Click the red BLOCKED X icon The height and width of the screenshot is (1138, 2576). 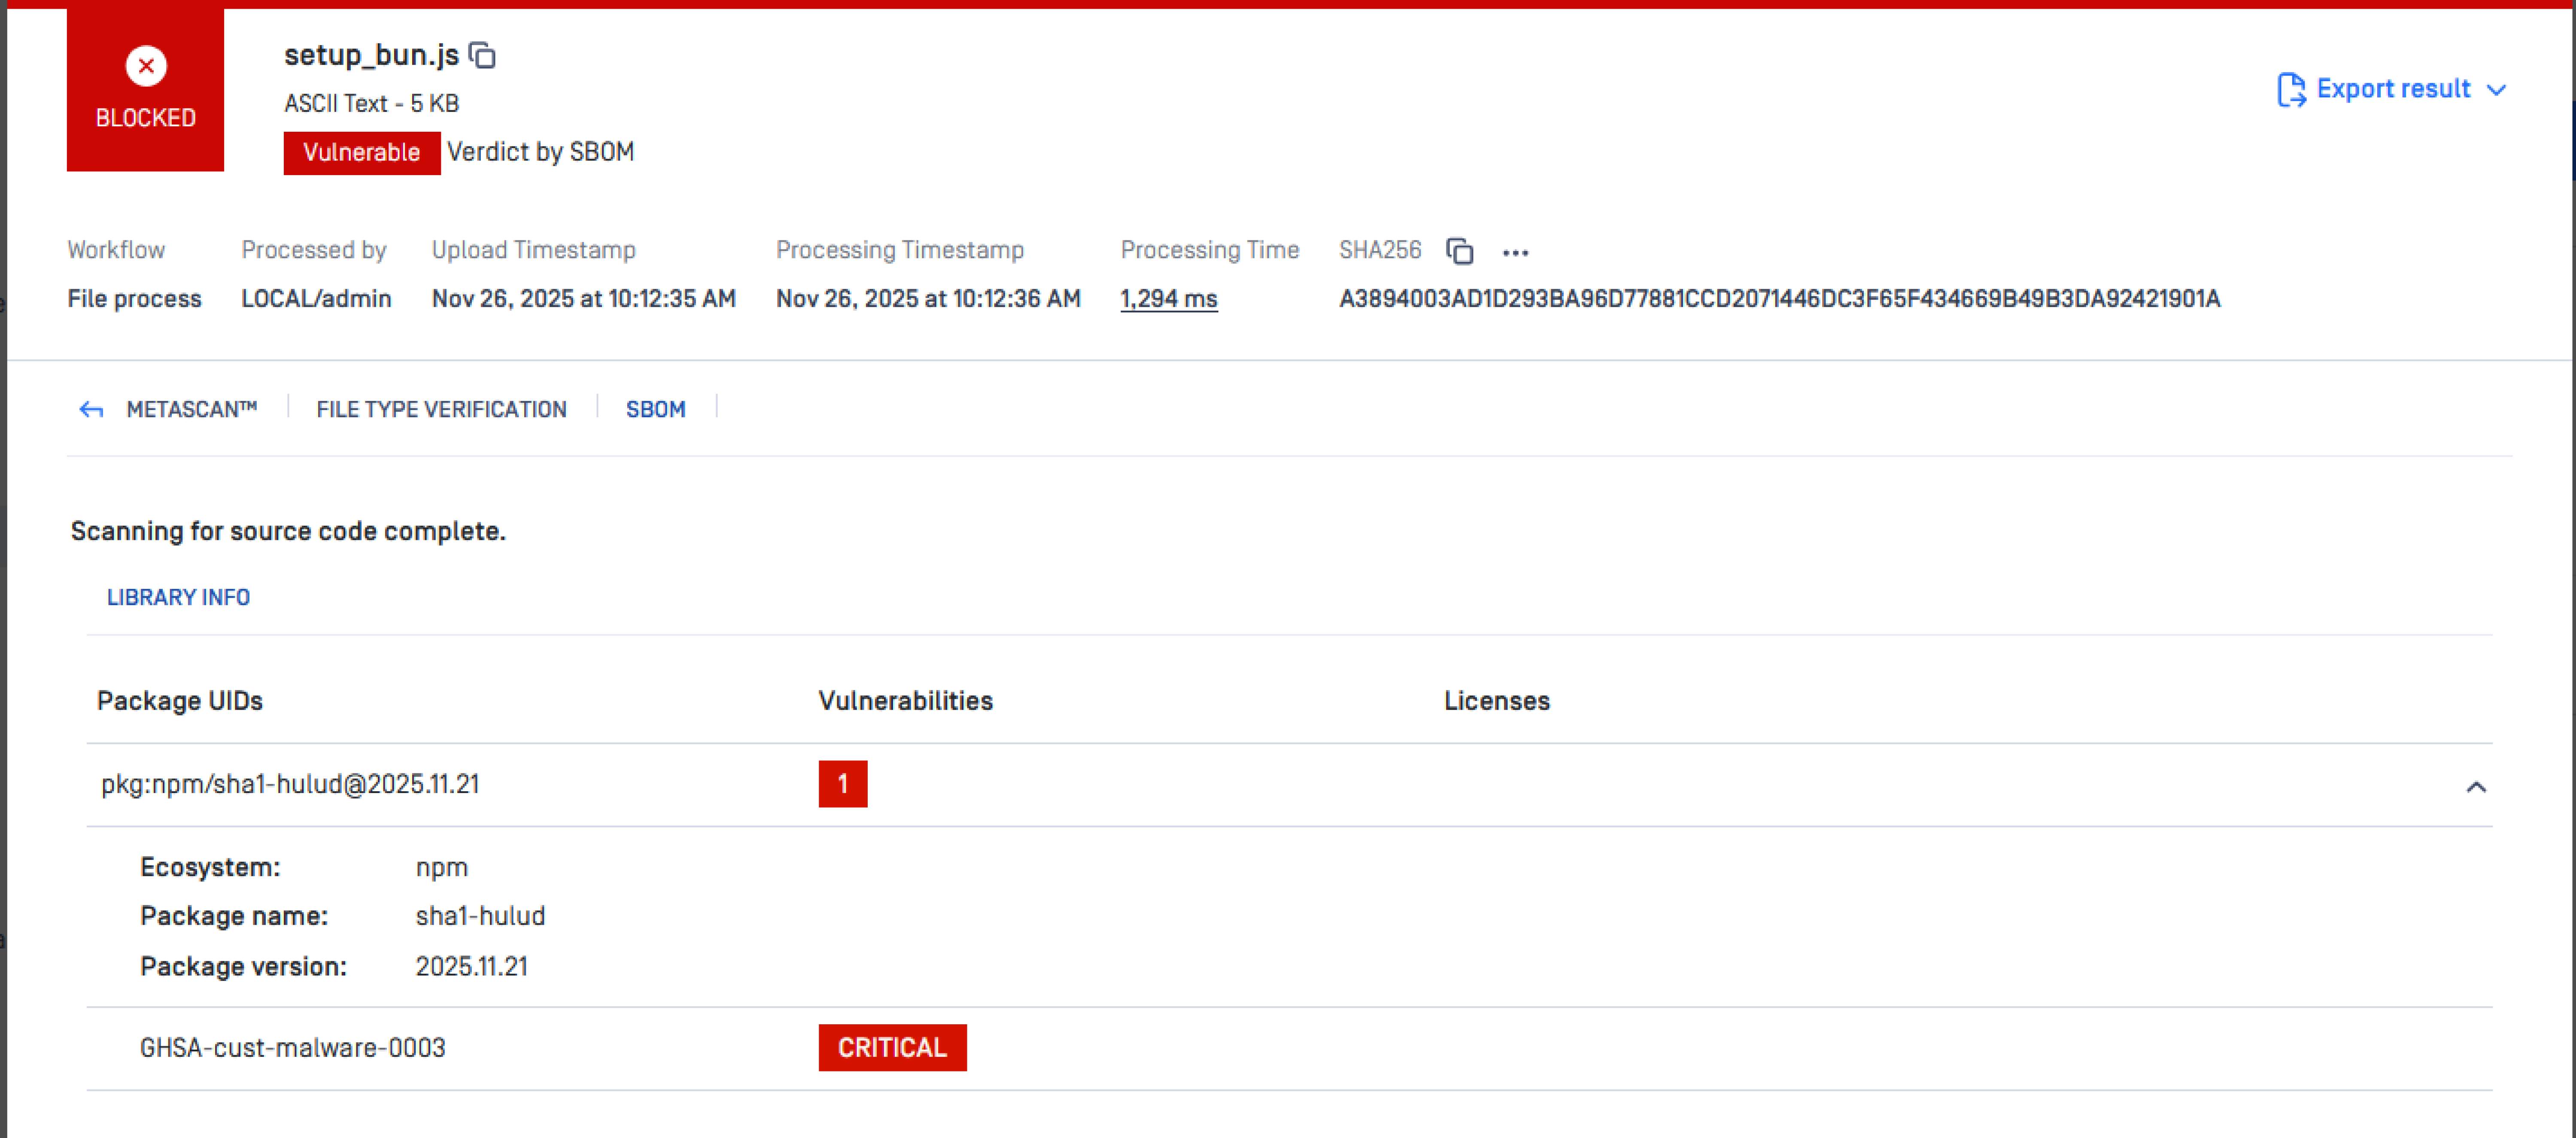click(x=146, y=66)
